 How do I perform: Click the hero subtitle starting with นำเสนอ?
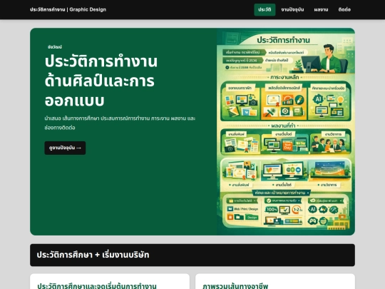click(x=120, y=123)
